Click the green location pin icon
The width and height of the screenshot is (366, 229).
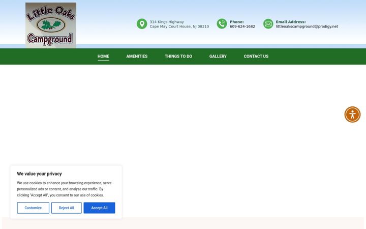point(142,24)
